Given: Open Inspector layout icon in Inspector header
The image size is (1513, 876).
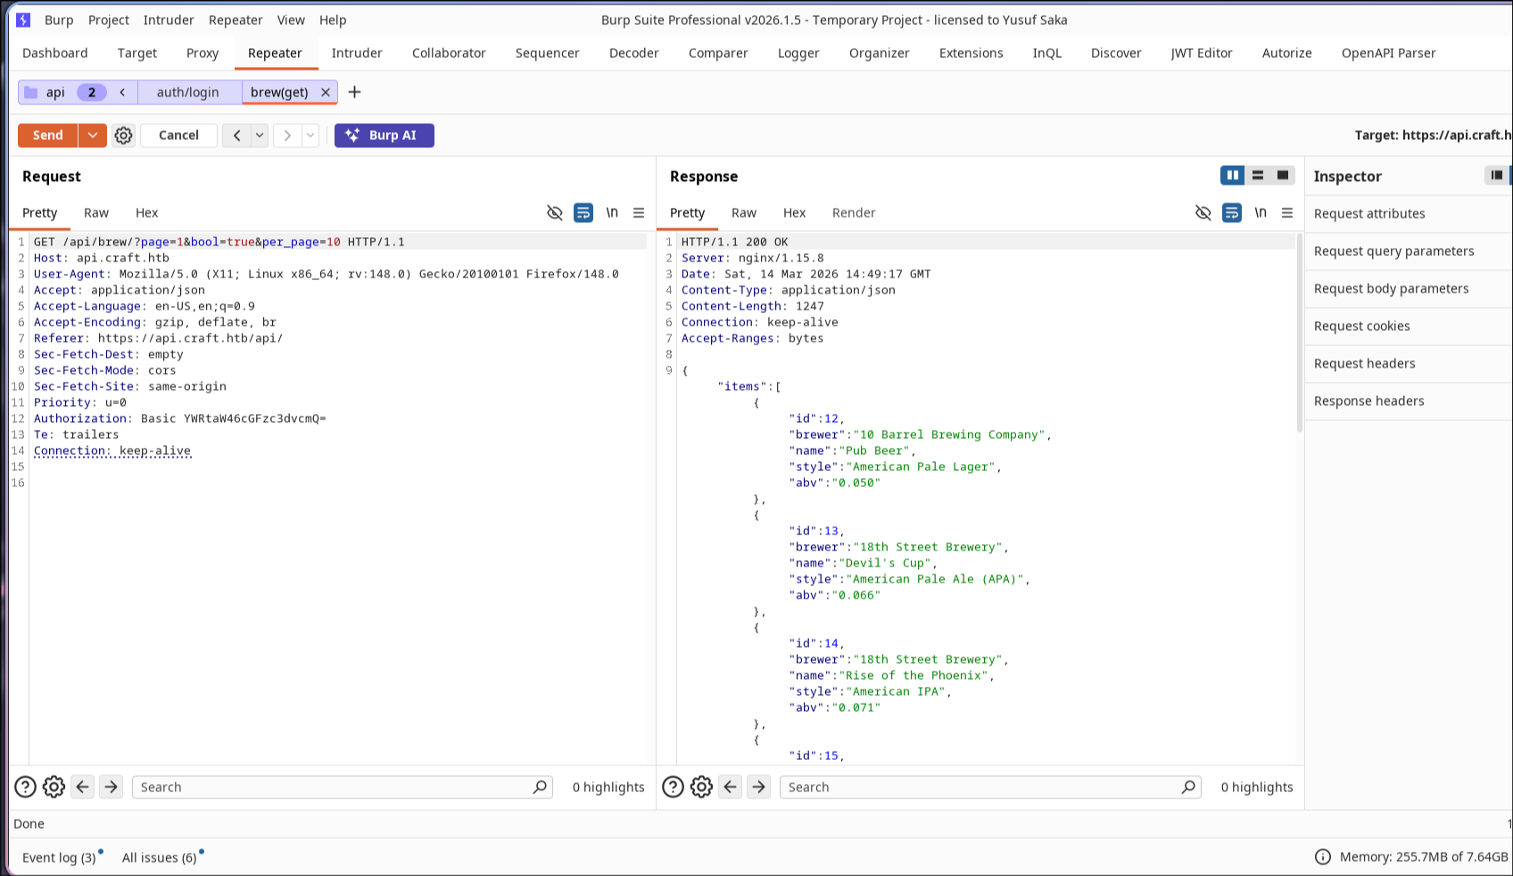Looking at the screenshot, I should click(x=1496, y=176).
